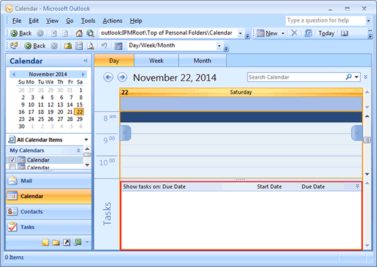Click the Type a question for help box

[x=325, y=21]
